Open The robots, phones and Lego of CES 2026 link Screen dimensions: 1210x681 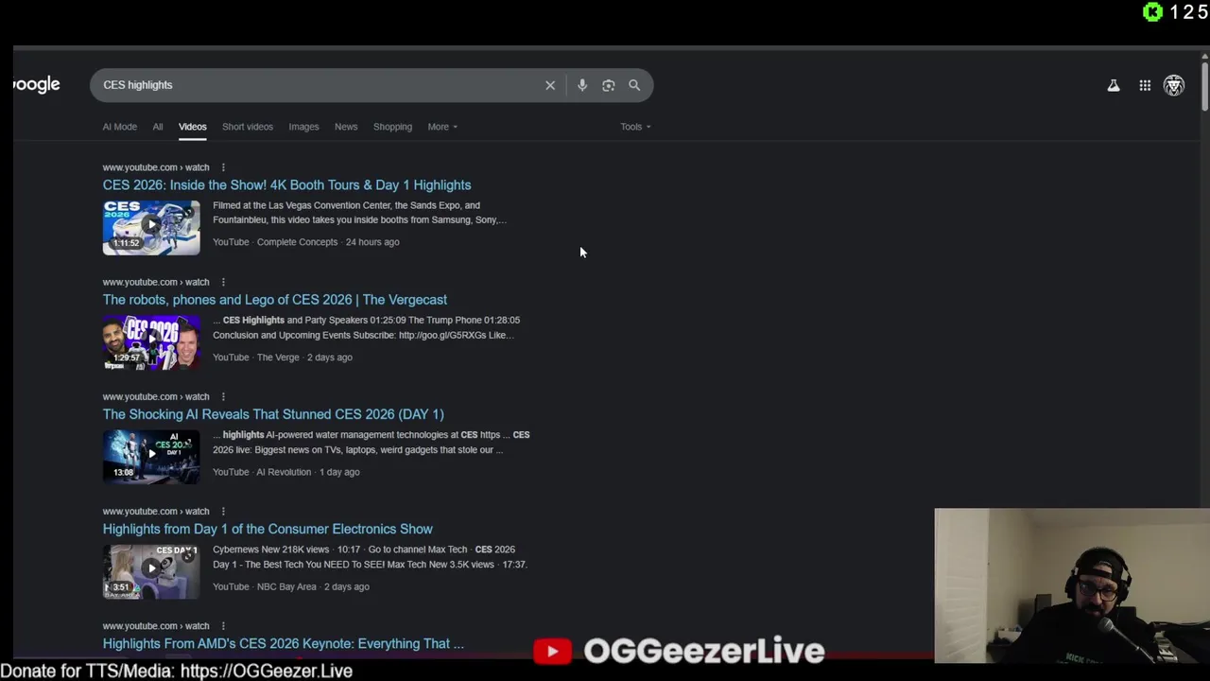click(275, 300)
